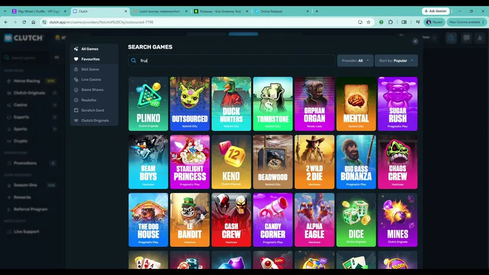
Task: Launch the Deadwood game
Action: [x=273, y=162]
